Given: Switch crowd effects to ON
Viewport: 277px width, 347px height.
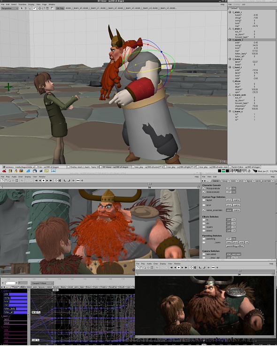Looking at the screenshot, I should [x=233, y=231].
